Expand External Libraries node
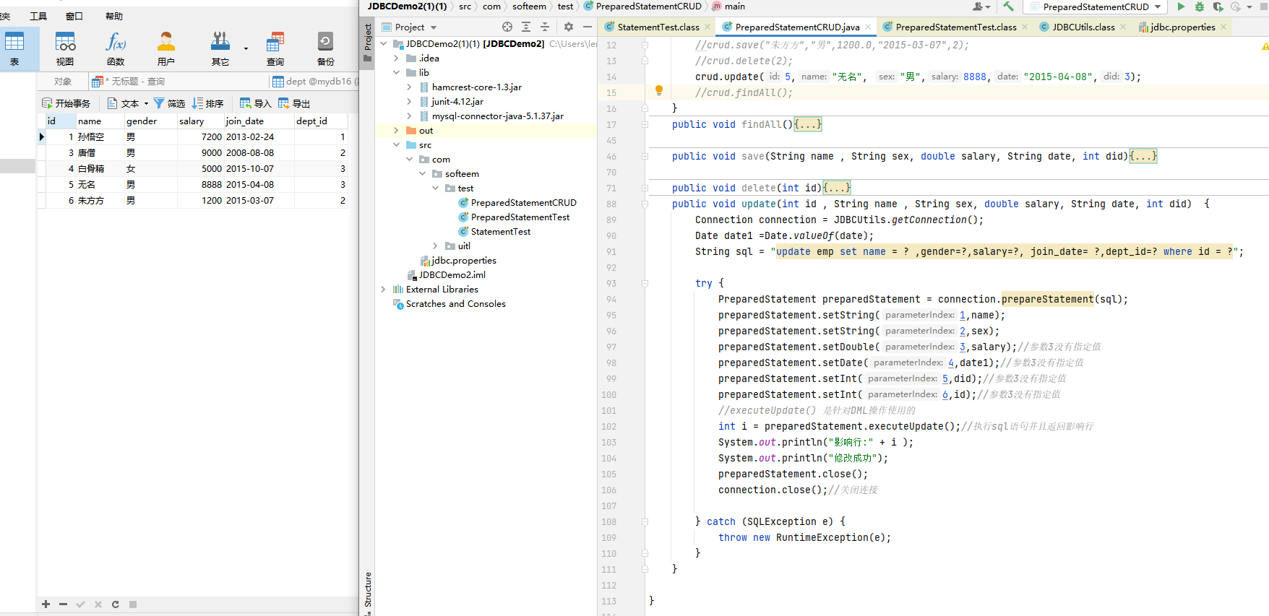 383,289
